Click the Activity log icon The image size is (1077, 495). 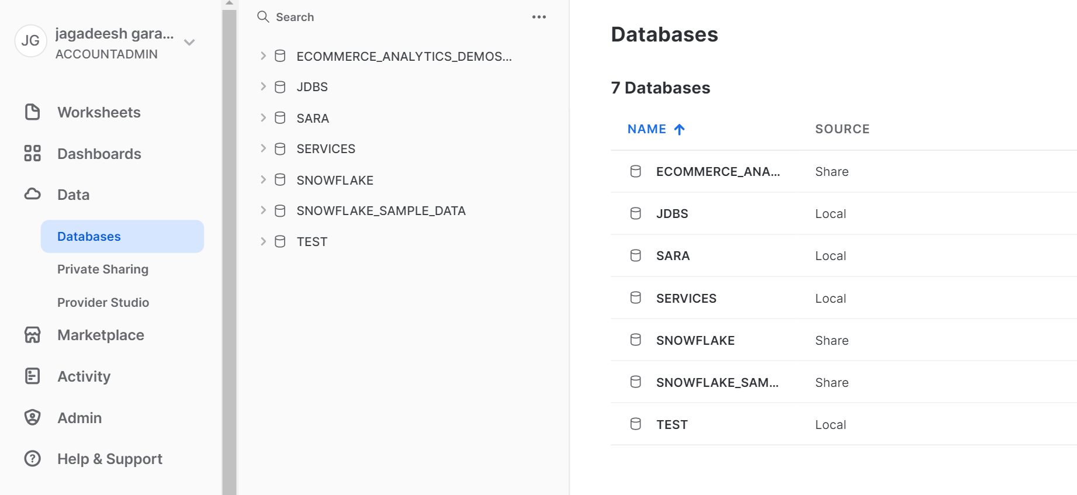pyautogui.click(x=33, y=376)
